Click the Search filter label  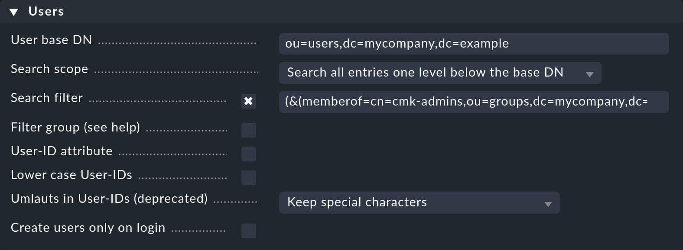click(46, 98)
